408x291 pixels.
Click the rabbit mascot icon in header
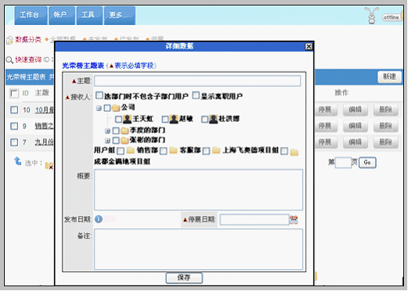[x=371, y=16]
